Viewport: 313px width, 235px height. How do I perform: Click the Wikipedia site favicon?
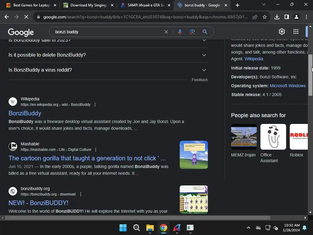click(x=13, y=102)
